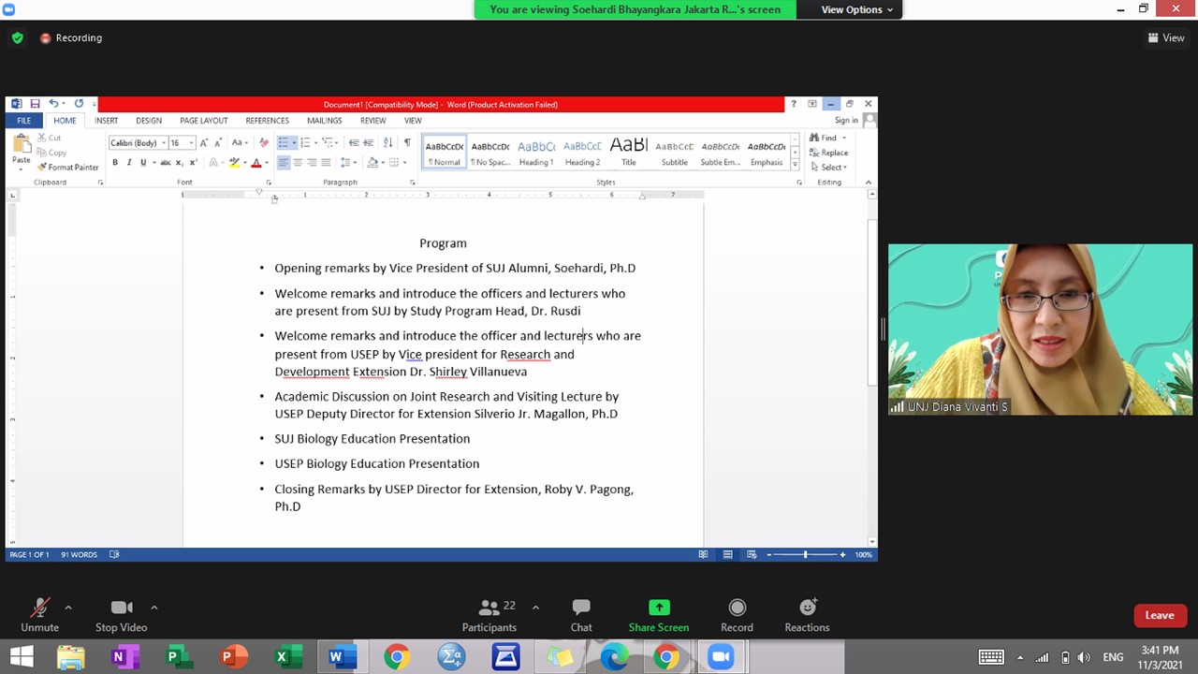Select Format Painter in Clipboard group
Viewport: 1198px width, 674px height.
point(68,167)
